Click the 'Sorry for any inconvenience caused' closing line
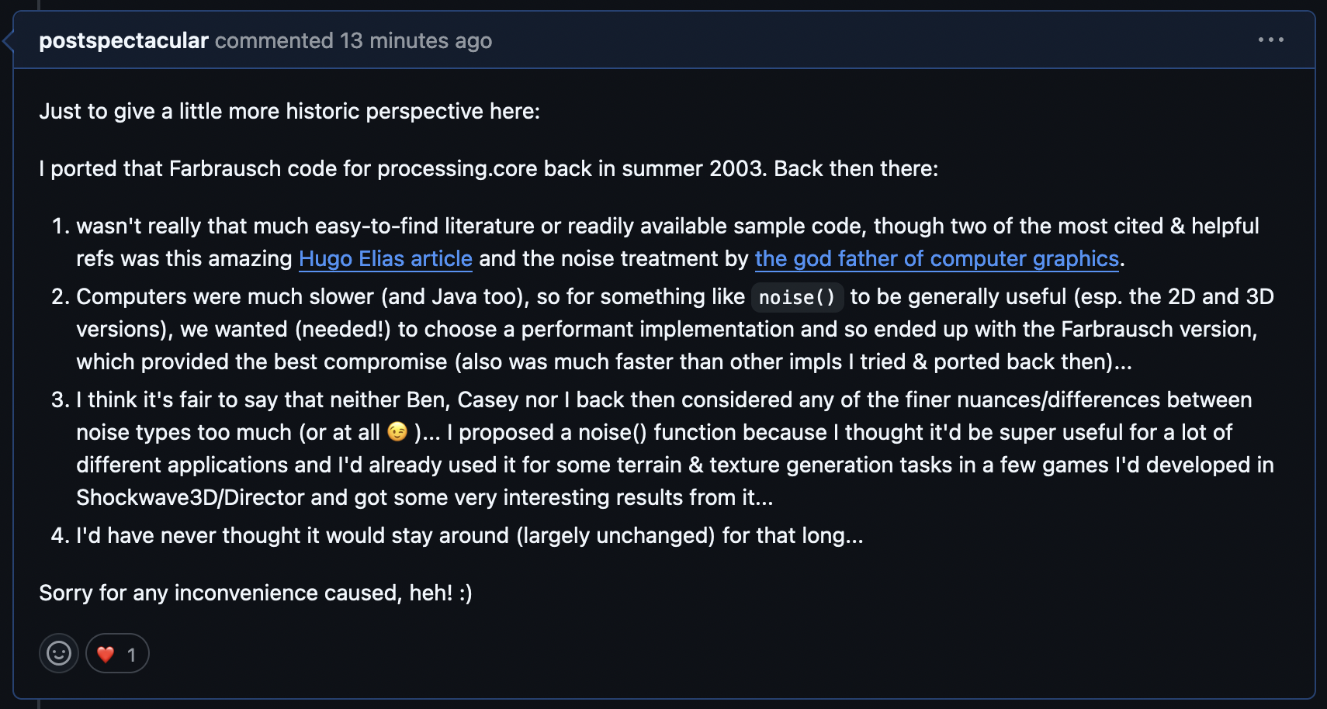Image resolution: width=1327 pixels, height=709 pixels. point(255,593)
